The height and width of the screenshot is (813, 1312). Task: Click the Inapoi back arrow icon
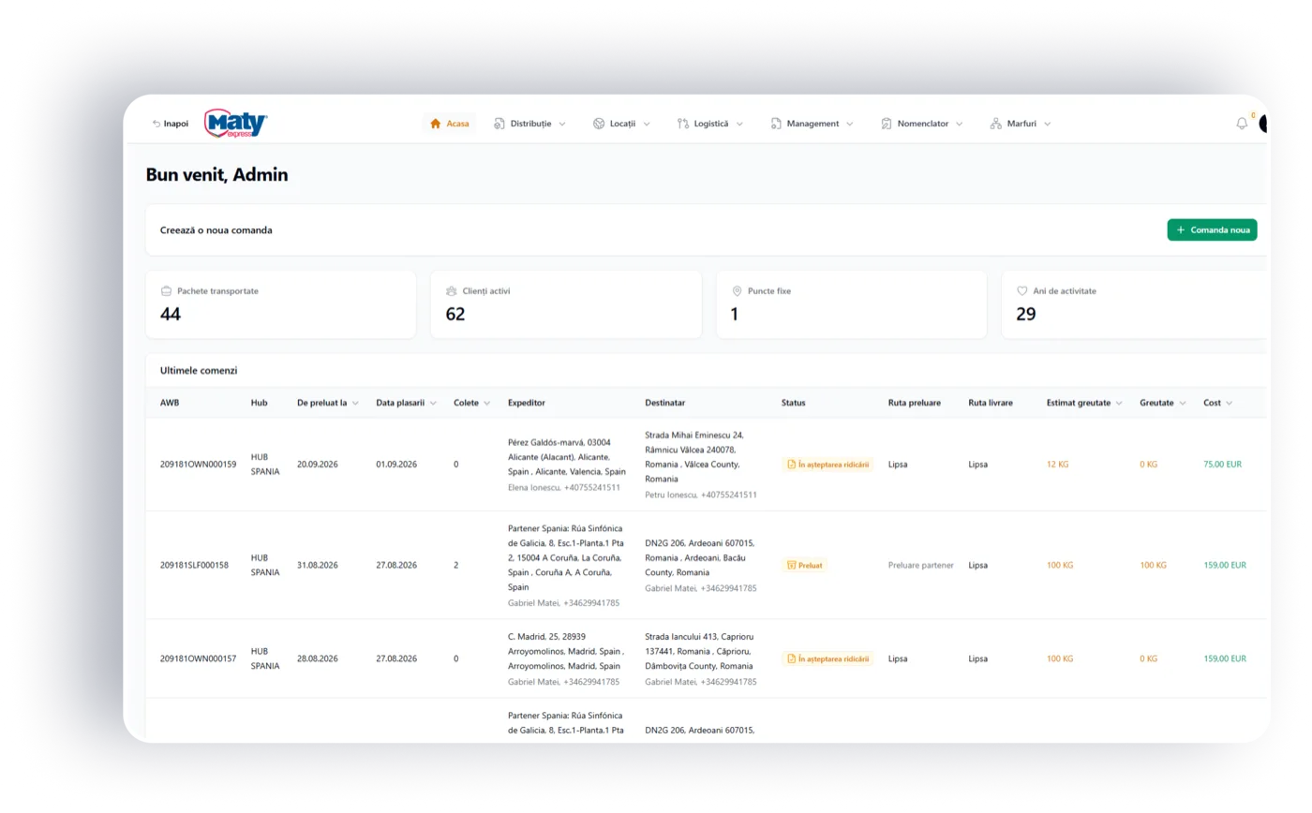point(157,124)
